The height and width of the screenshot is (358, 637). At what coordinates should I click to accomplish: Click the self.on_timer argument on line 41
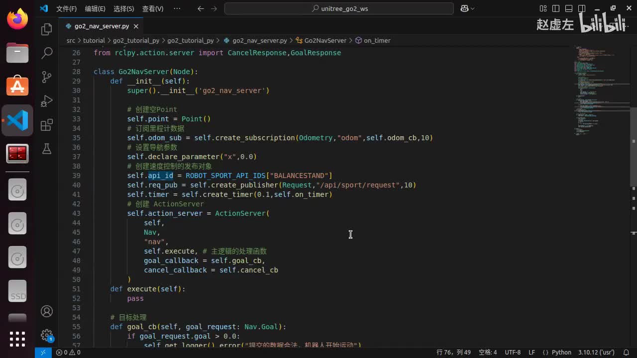301,194
